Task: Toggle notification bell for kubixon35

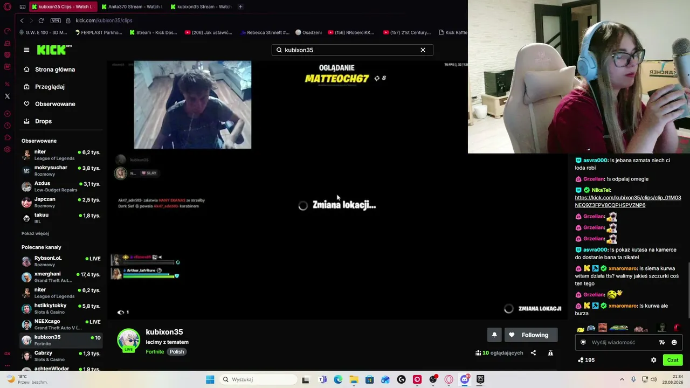Action: [x=494, y=335]
